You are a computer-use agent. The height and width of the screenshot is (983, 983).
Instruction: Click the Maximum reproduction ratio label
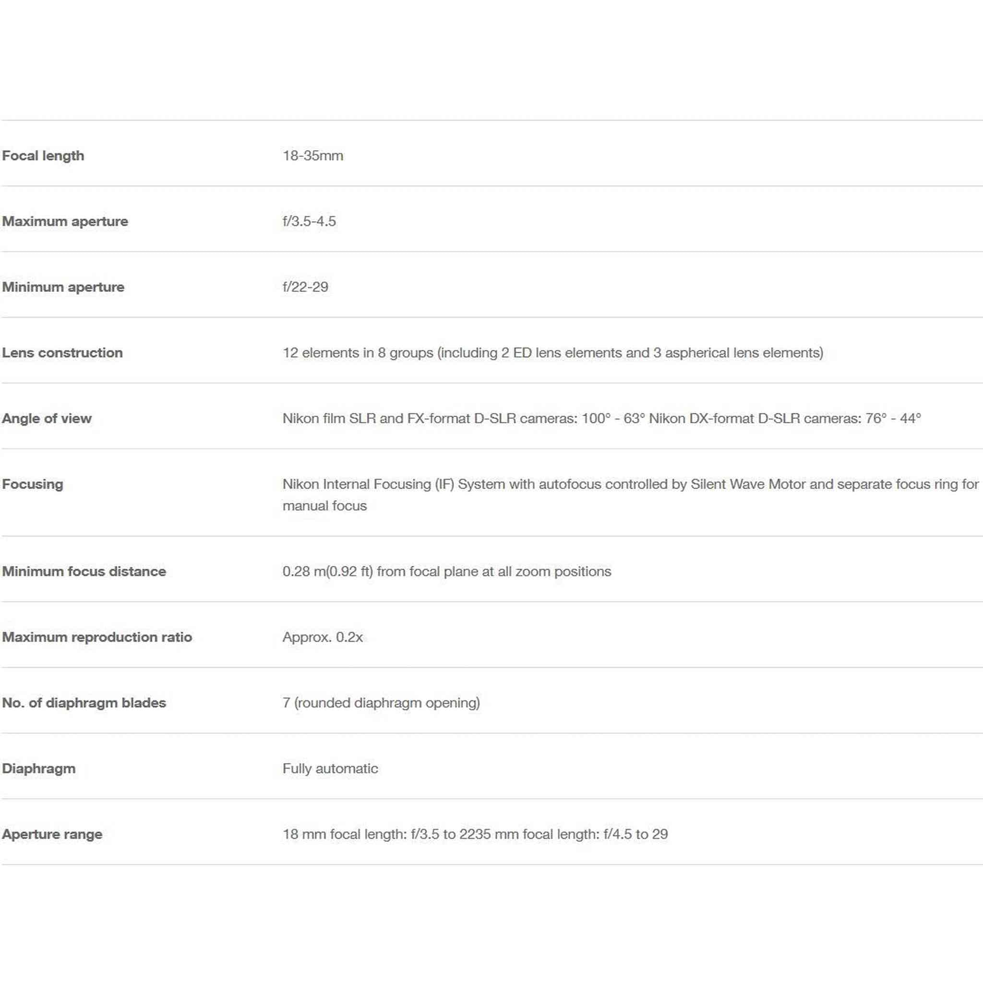click(x=97, y=637)
